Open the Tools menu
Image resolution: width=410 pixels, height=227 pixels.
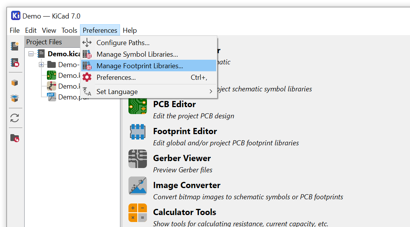(x=69, y=30)
